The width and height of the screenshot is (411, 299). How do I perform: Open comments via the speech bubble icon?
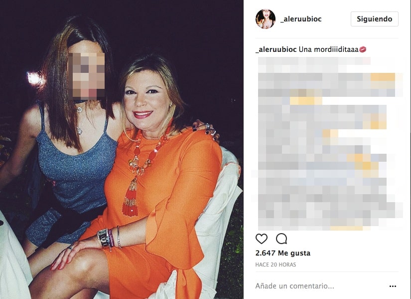click(281, 239)
